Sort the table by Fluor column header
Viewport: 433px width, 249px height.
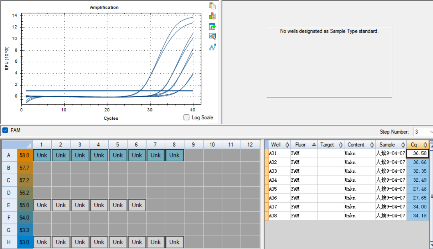click(x=304, y=145)
